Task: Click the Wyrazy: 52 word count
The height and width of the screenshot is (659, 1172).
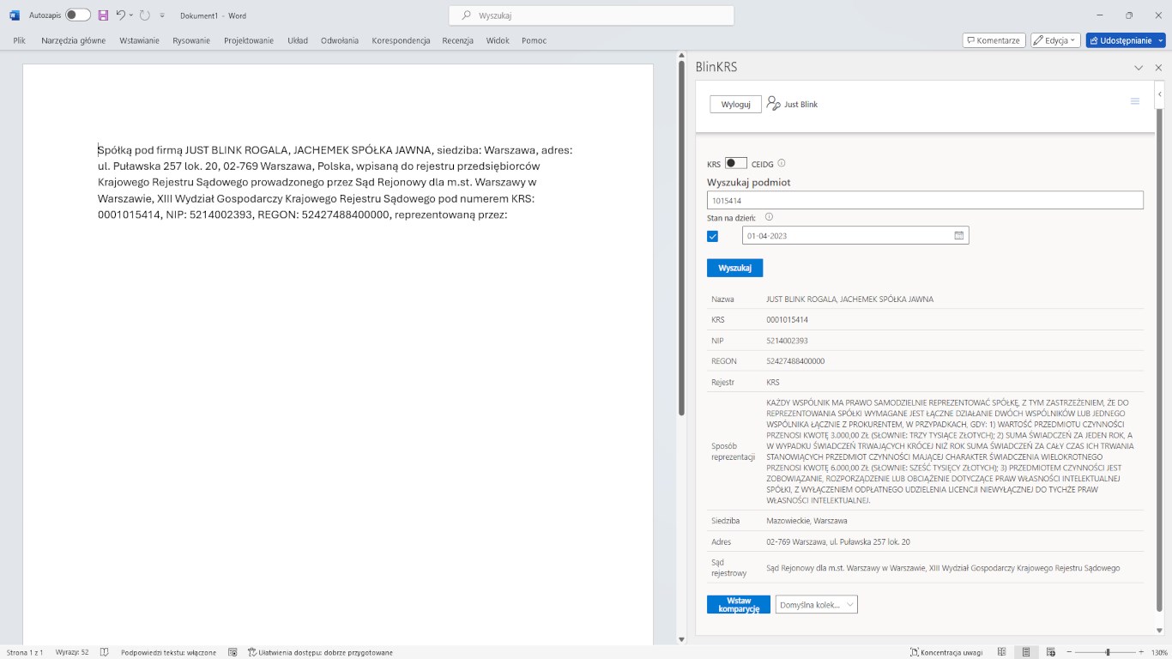Action: pyautogui.click(x=72, y=652)
